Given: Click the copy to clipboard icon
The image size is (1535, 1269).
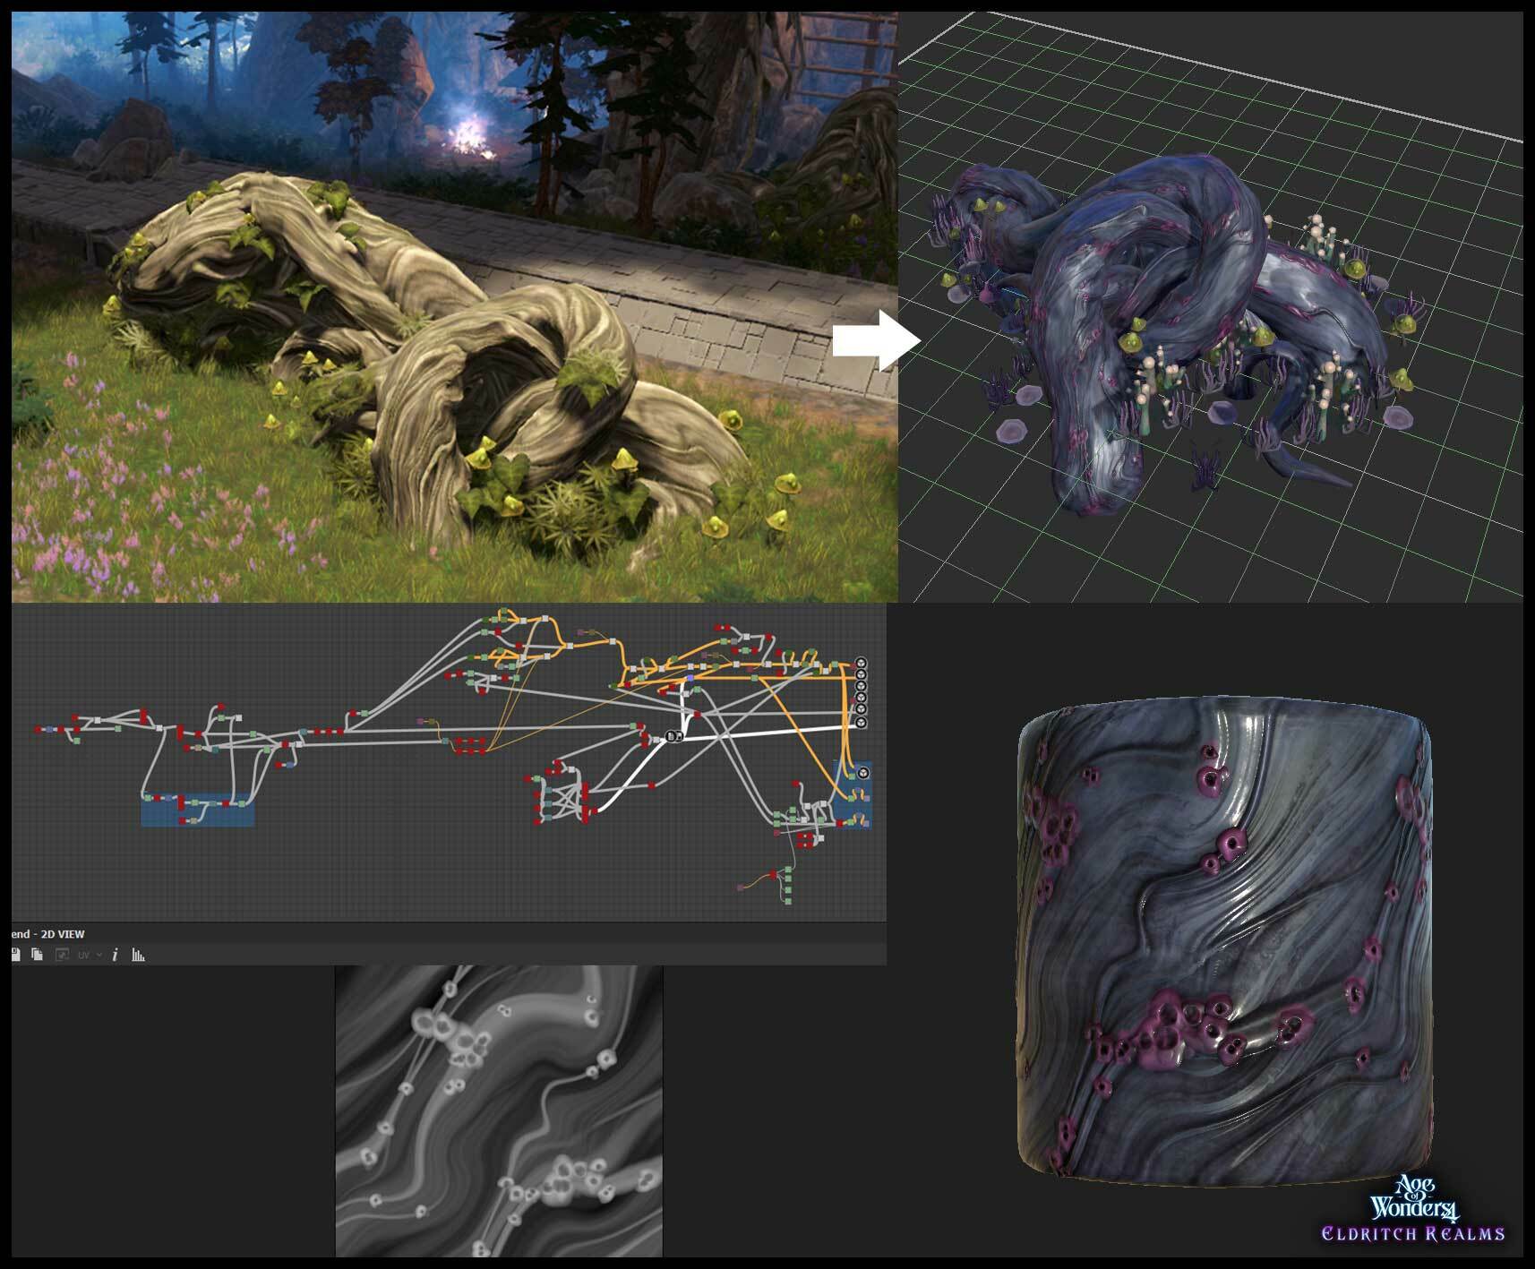Looking at the screenshot, I should pyautogui.click(x=37, y=955).
